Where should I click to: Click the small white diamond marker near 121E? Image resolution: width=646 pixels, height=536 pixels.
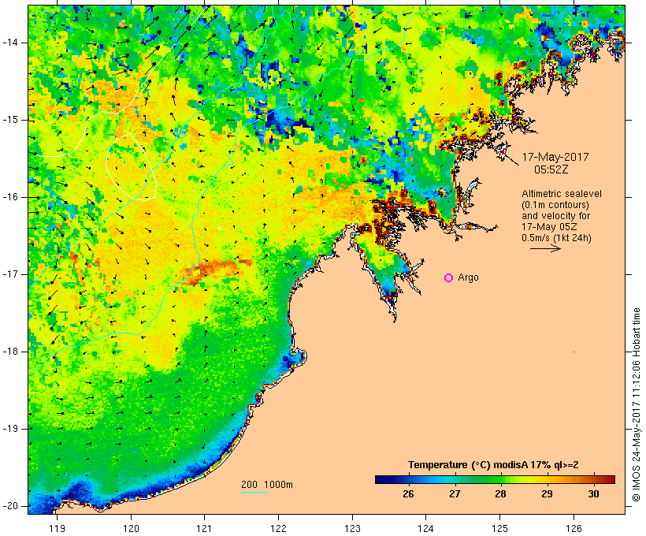(219, 228)
